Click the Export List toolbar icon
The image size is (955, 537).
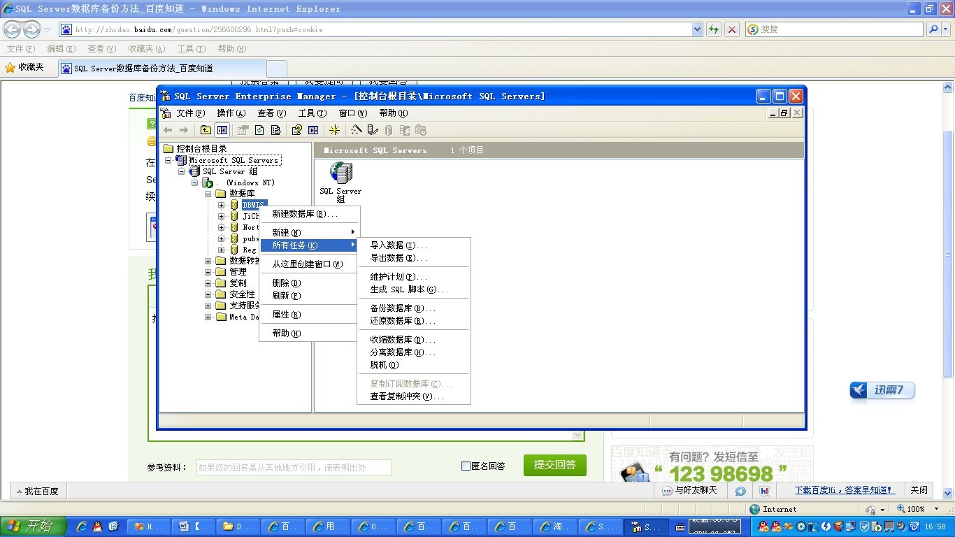point(275,130)
